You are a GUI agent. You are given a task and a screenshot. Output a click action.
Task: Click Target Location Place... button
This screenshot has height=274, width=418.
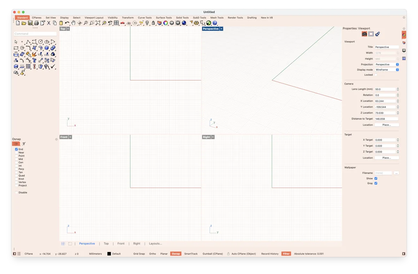(x=387, y=158)
